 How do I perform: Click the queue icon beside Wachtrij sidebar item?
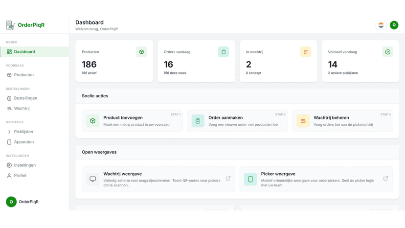coord(9,109)
